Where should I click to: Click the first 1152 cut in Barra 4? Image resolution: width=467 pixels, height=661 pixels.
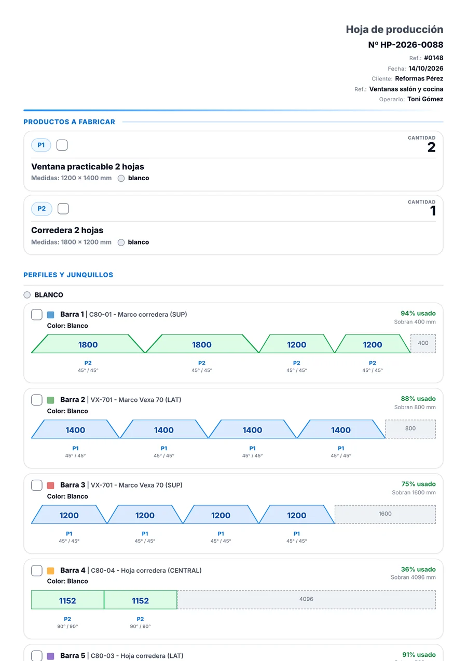coord(67,600)
